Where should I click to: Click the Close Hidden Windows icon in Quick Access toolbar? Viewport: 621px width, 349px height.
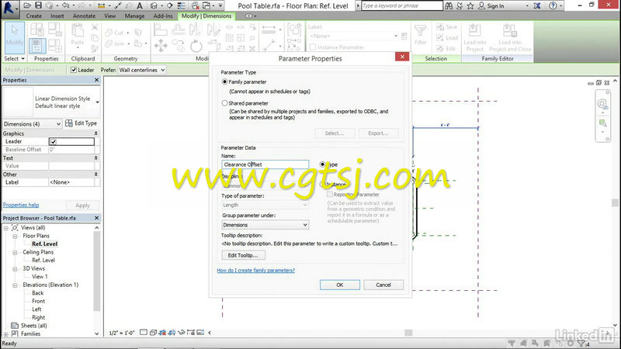[x=196, y=5]
